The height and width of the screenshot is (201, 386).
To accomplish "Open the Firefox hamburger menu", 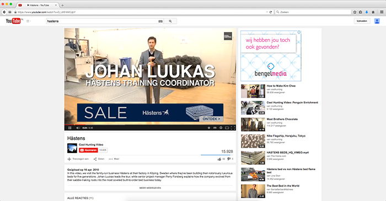I will point(382,12).
